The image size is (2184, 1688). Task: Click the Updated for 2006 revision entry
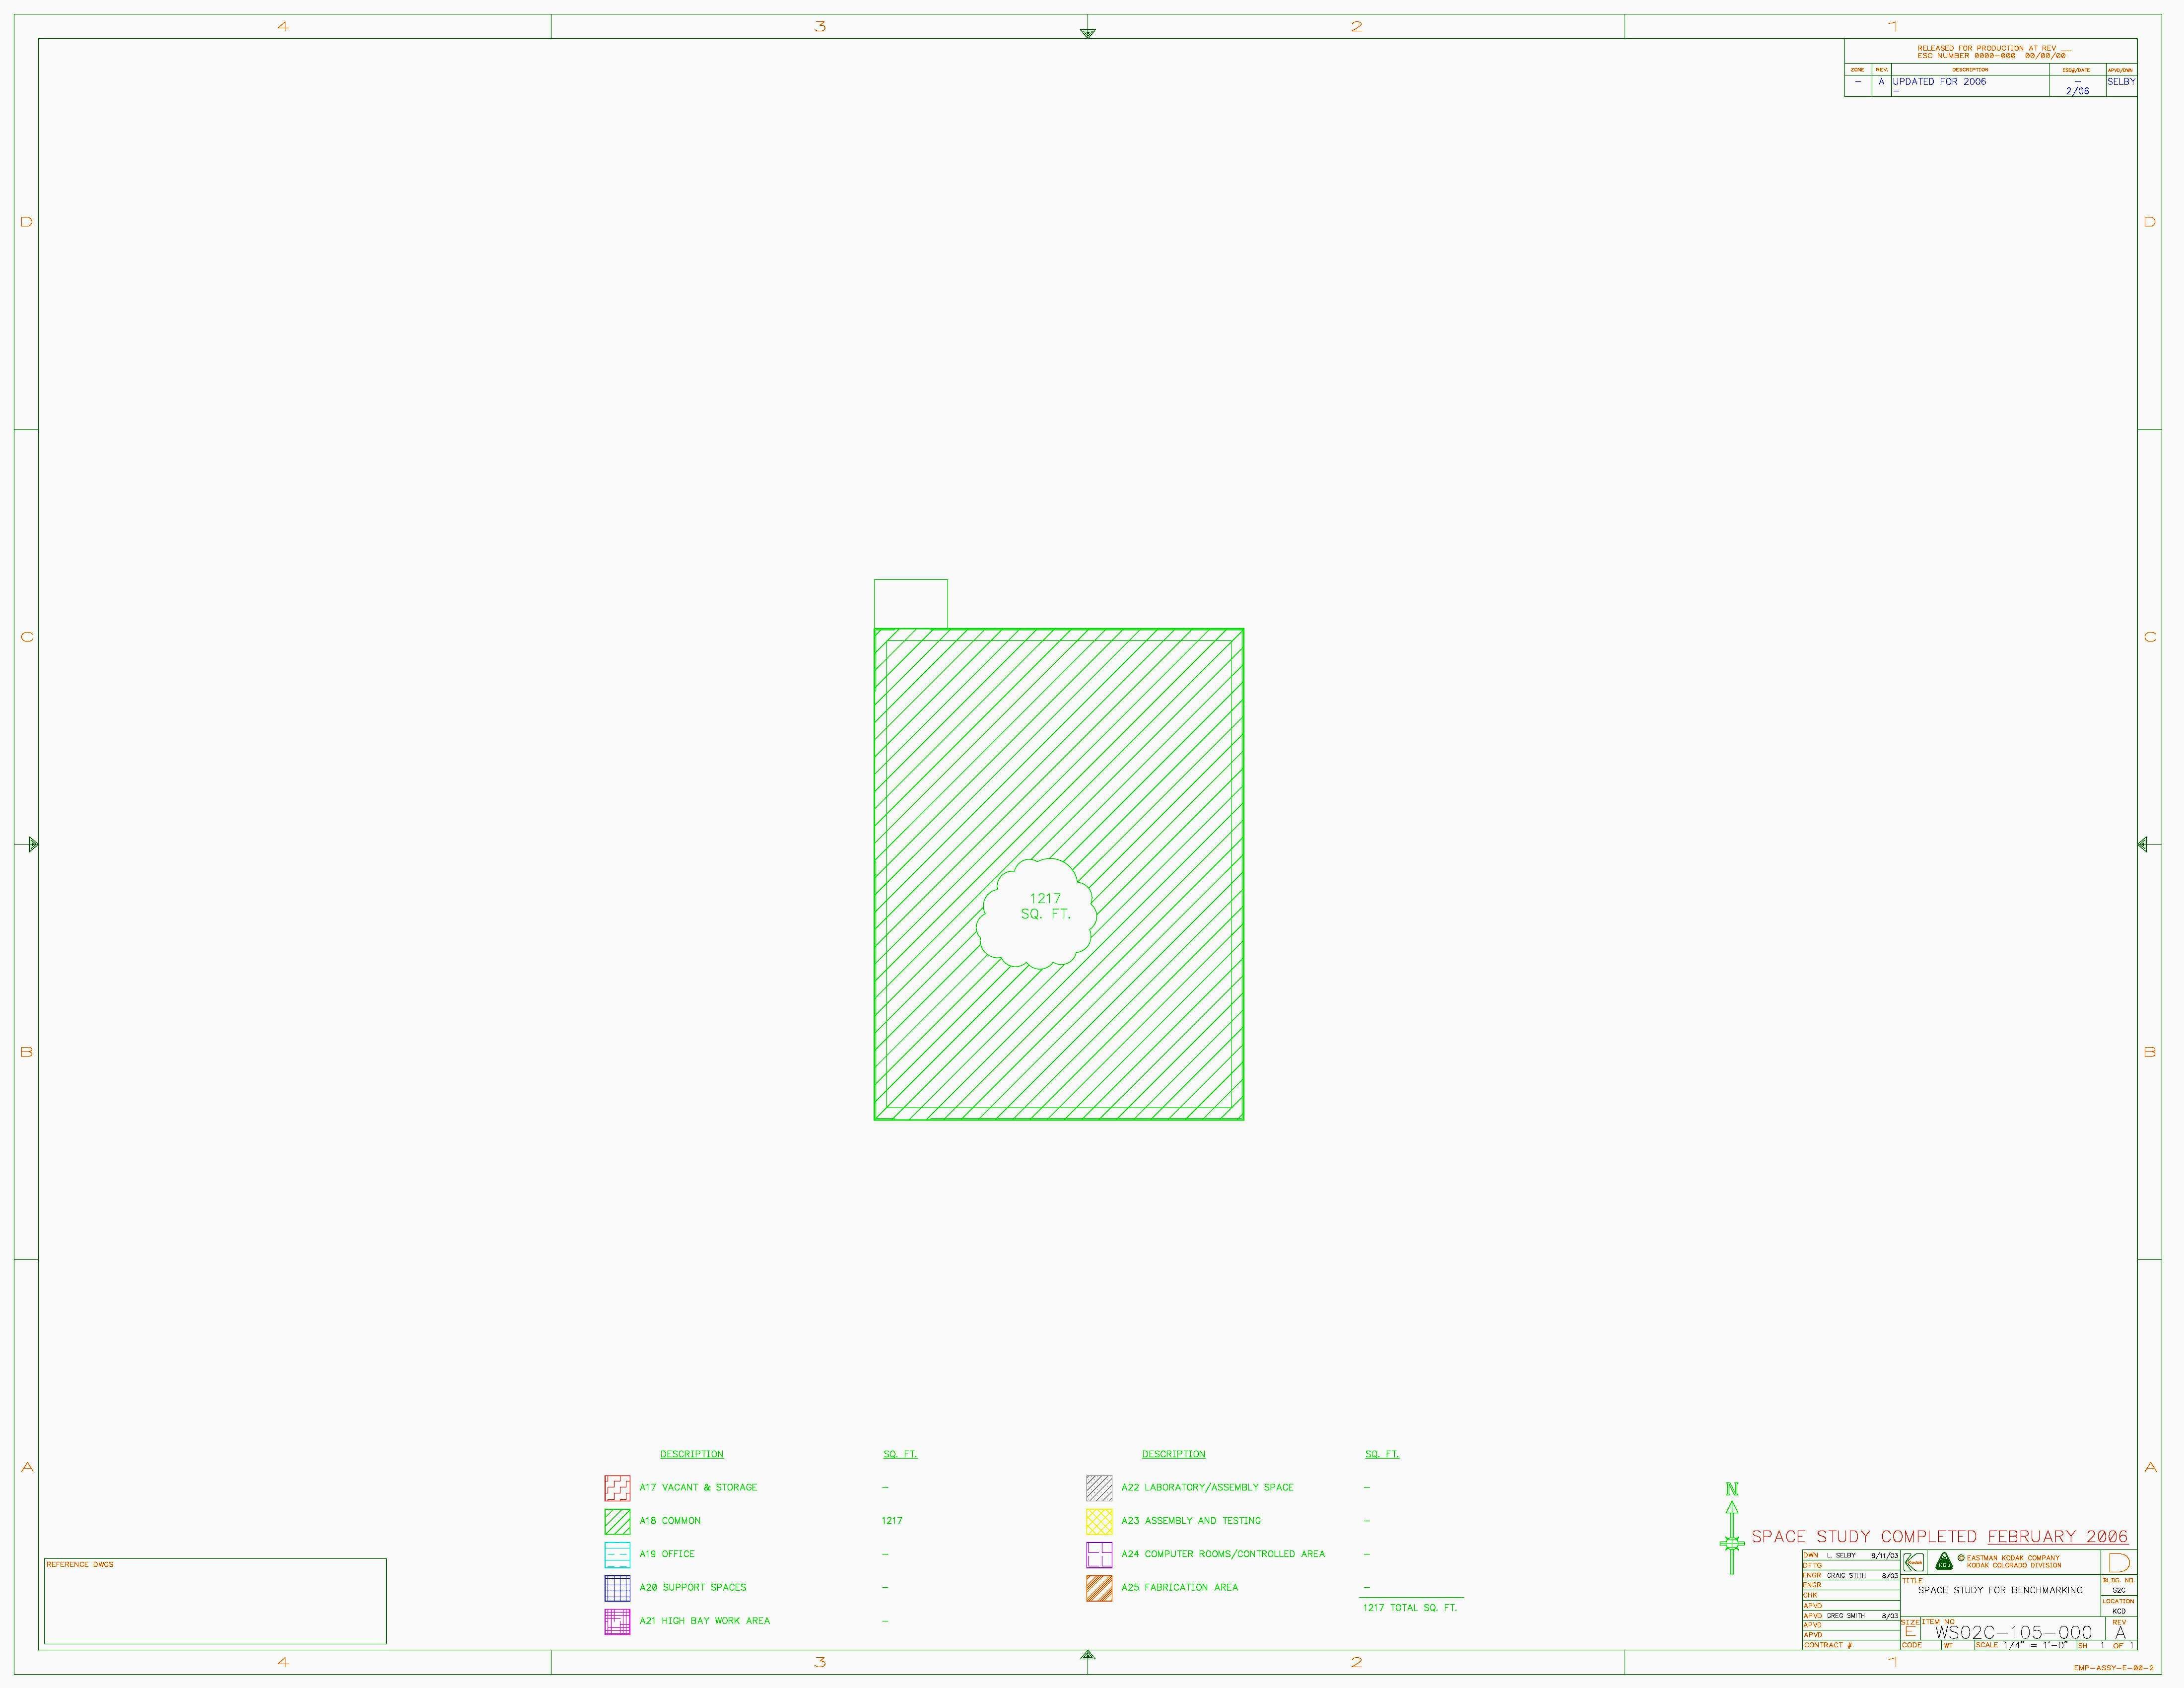pyautogui.click(x=1939, y=82)
